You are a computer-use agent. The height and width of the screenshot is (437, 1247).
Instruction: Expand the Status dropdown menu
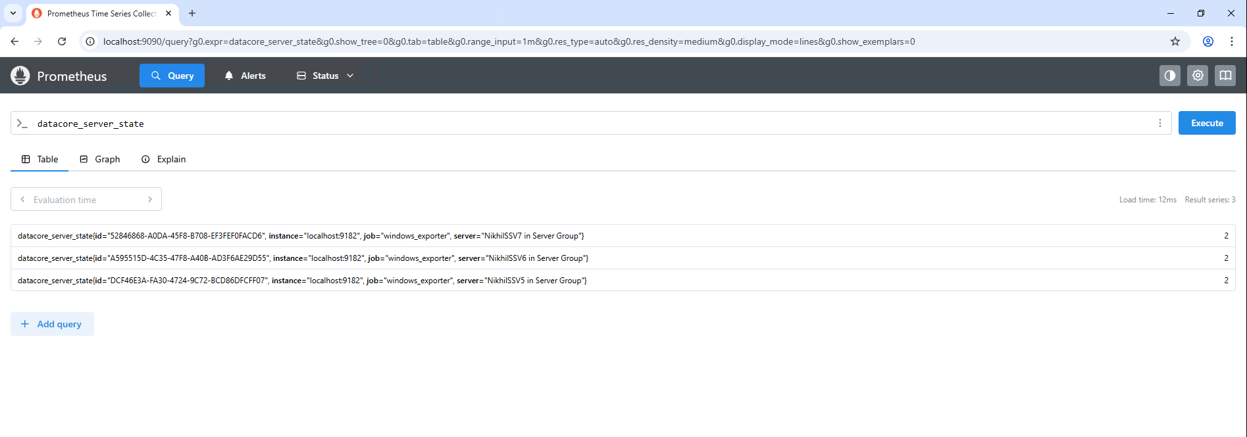325,76
